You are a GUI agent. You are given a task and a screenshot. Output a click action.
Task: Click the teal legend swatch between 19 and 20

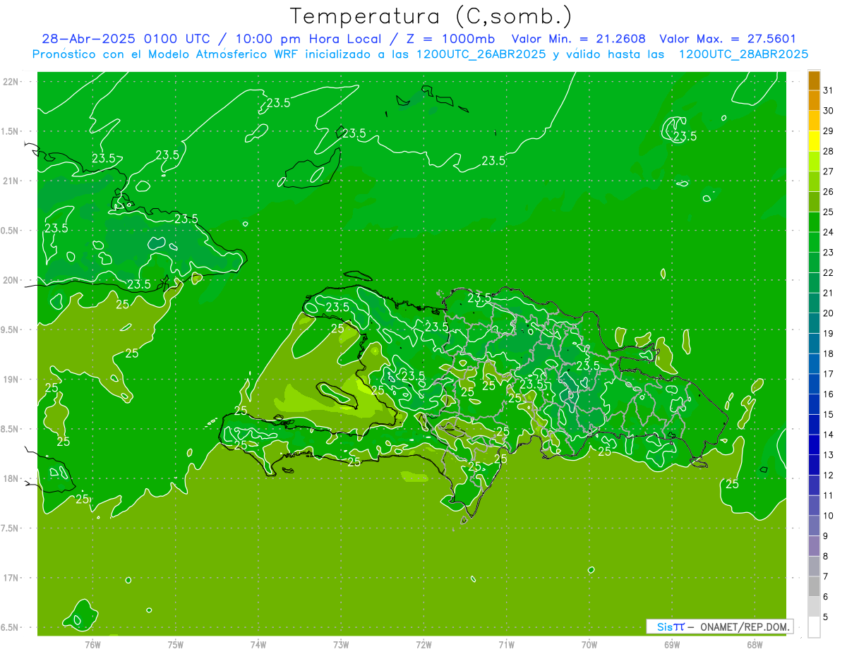tap(814, 323)
